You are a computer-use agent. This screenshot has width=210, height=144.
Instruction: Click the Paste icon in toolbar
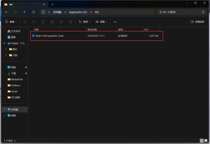(43, 22)
